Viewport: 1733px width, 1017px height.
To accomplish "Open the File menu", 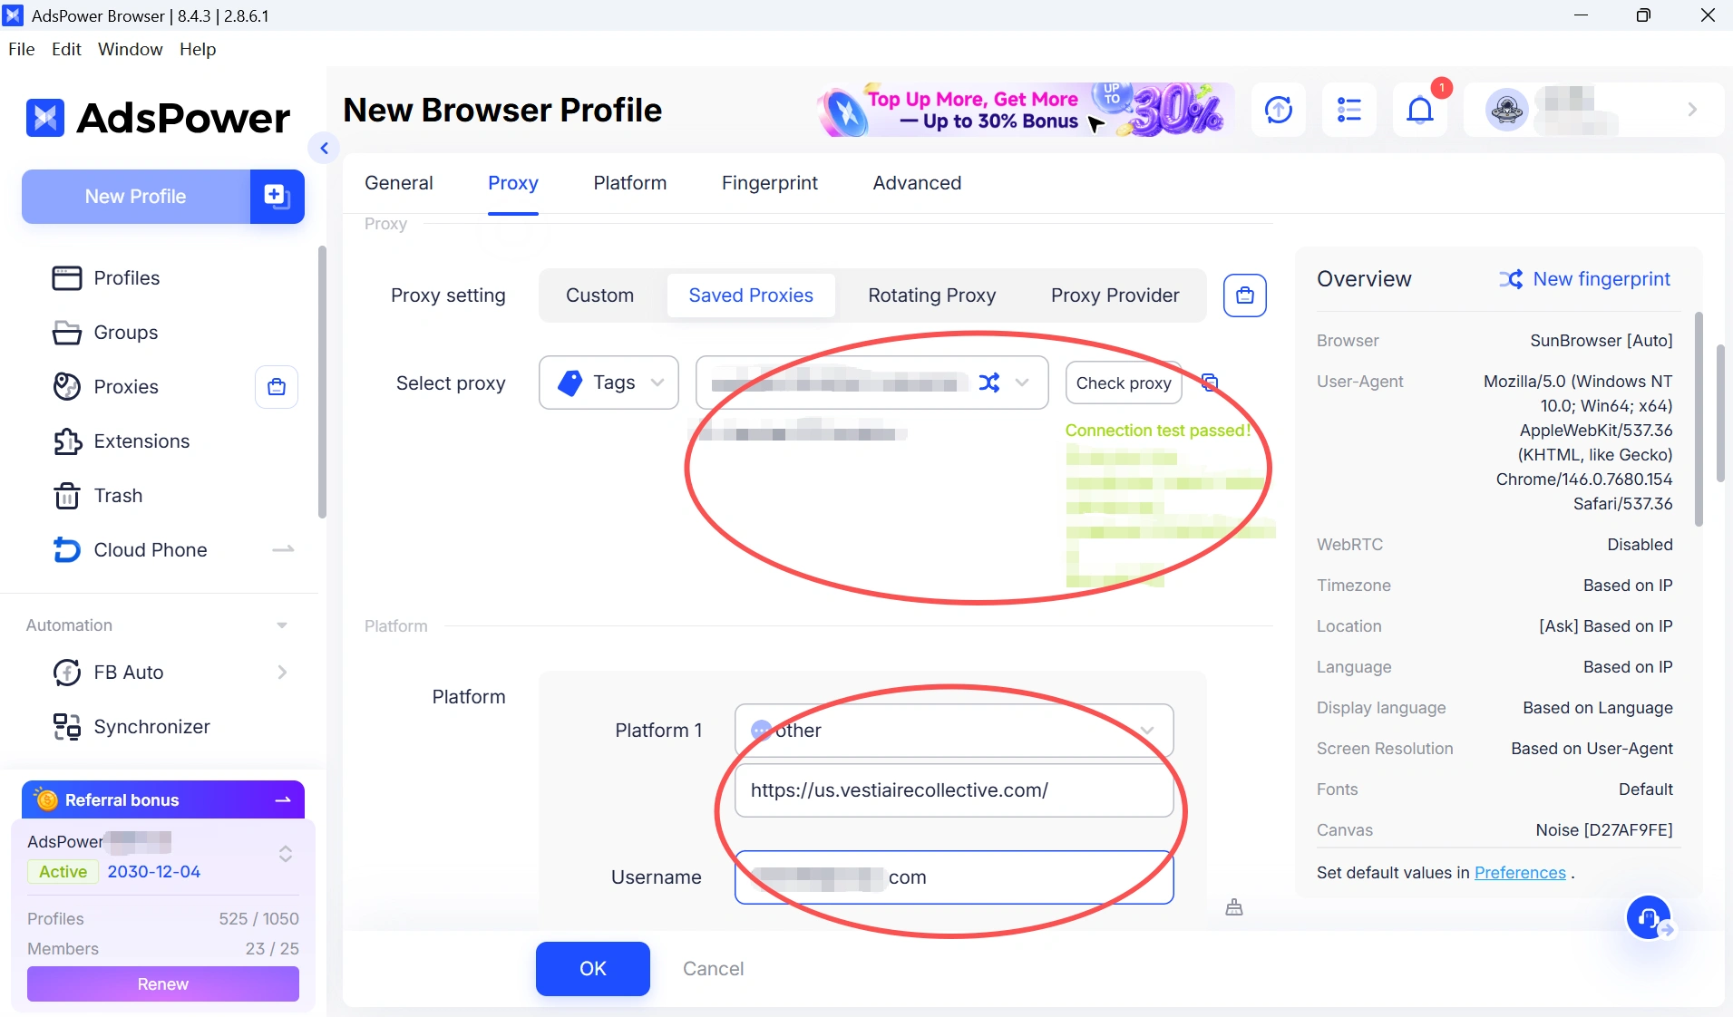I will point(22,49).
